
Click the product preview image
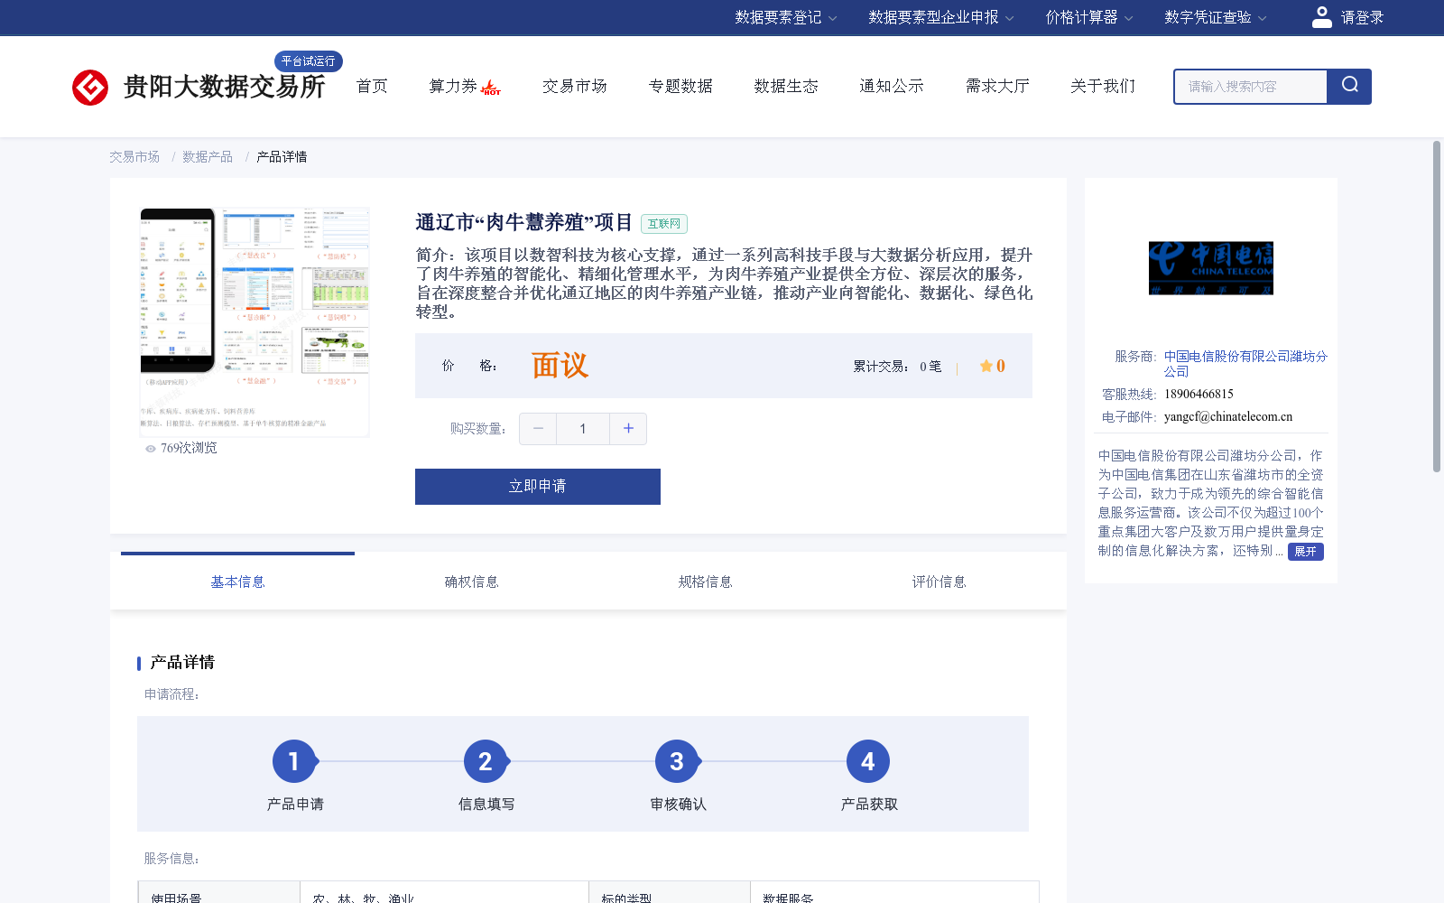click(x=255, y=322)
